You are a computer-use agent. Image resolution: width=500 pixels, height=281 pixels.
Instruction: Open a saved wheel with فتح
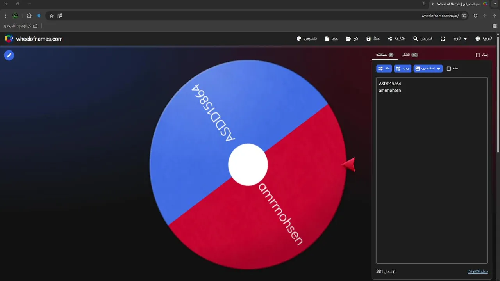[x=352, y=39]
